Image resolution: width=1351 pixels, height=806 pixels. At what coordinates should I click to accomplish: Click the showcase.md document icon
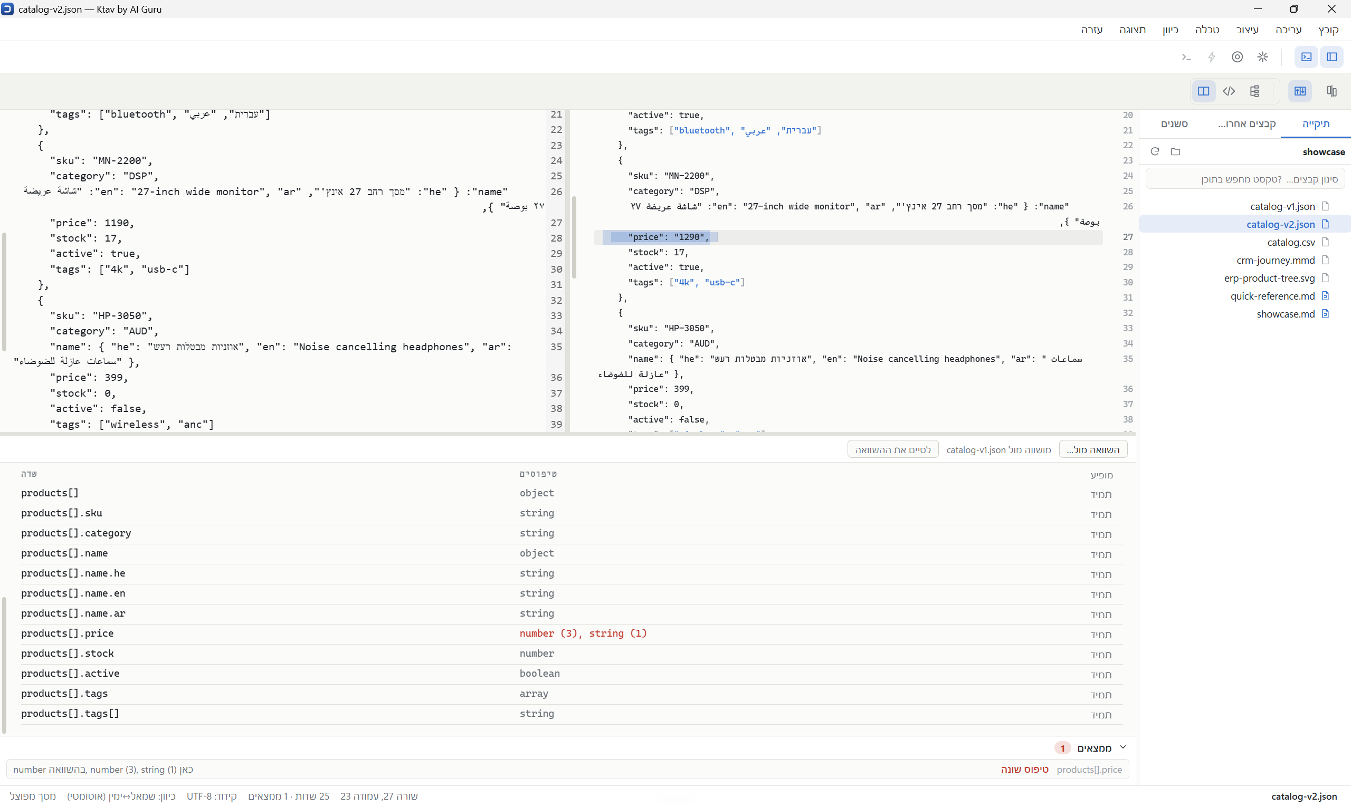pyautogui.click(x=1326, y=314)
